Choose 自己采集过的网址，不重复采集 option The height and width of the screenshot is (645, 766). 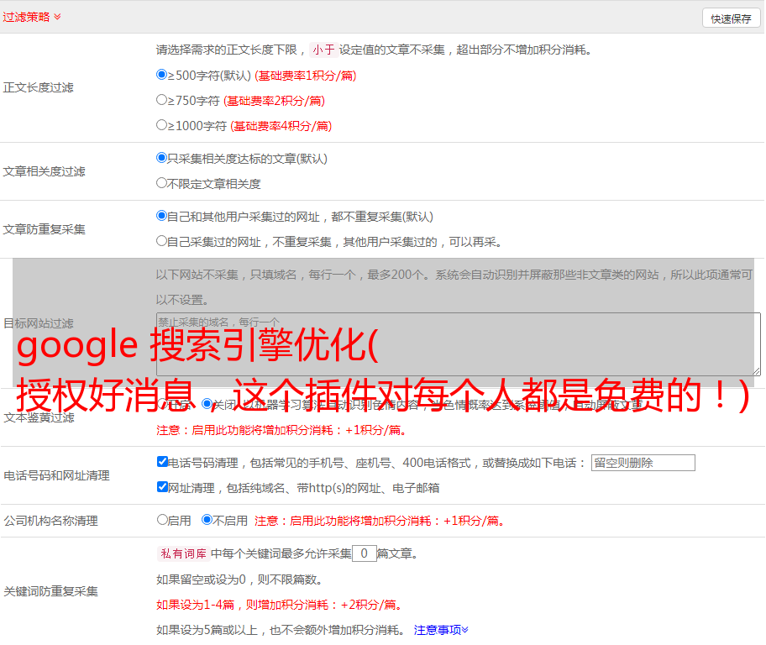coord(162,241)
